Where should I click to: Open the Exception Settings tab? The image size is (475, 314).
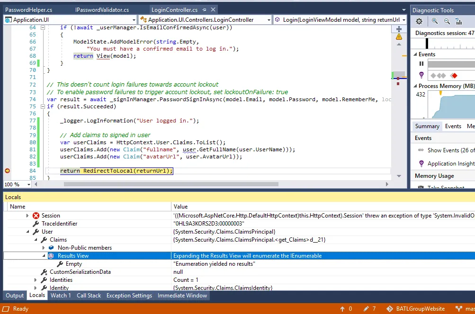(x=129, y=295)
